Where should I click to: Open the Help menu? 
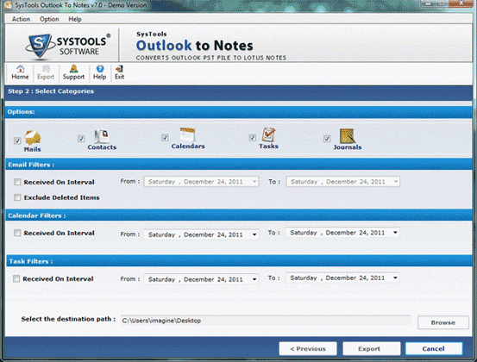[x=75, y=19]
